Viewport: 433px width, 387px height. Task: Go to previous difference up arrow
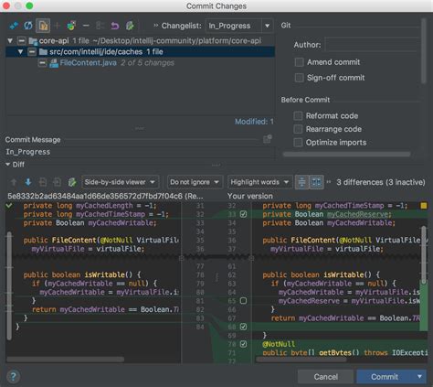coord(14,182)
